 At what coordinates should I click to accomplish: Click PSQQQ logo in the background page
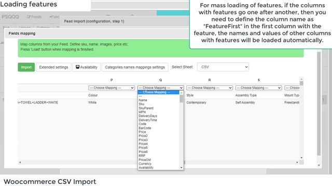coord(10,17)
